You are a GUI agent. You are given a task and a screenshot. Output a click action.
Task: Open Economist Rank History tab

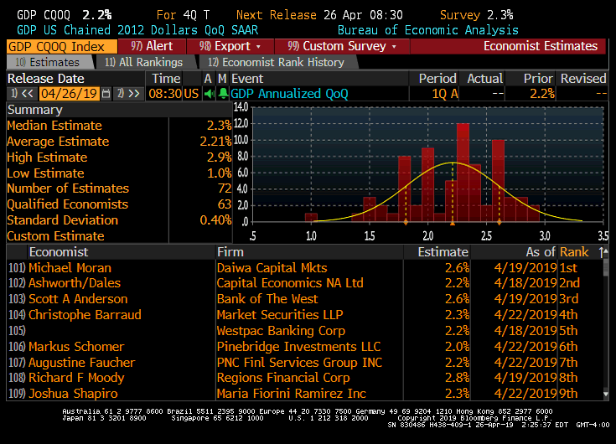coord(277,63)
